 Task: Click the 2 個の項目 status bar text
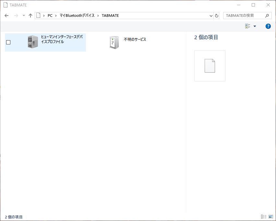point(14,217)
